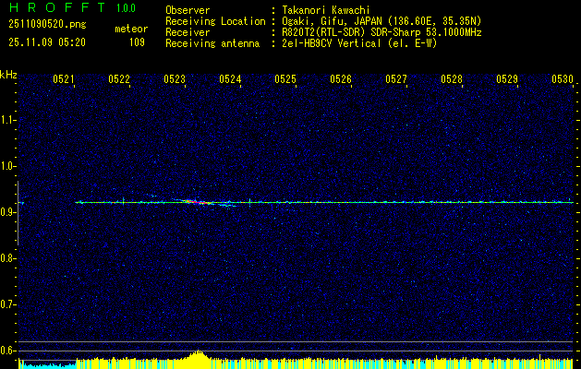Viewport: 581px width, 369px height.
Task: Click the cyan section of the bottom level bar
Action: pyautogui.click(x=46, y=365)
